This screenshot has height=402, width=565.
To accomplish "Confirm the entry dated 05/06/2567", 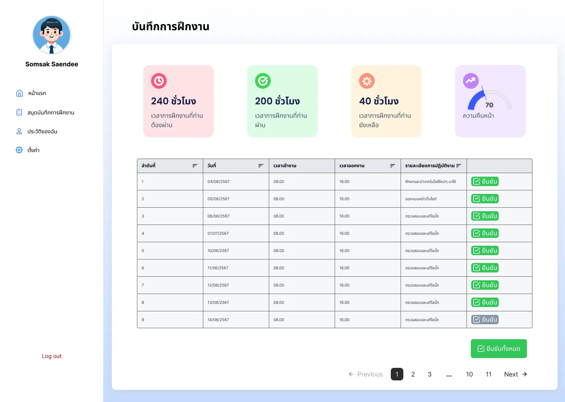I will coord(485,199).
